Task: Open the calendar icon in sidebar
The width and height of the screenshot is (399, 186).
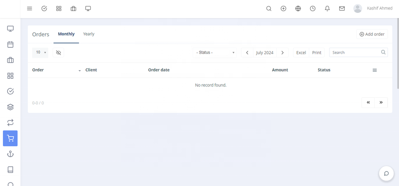Action: click(10, 44)
